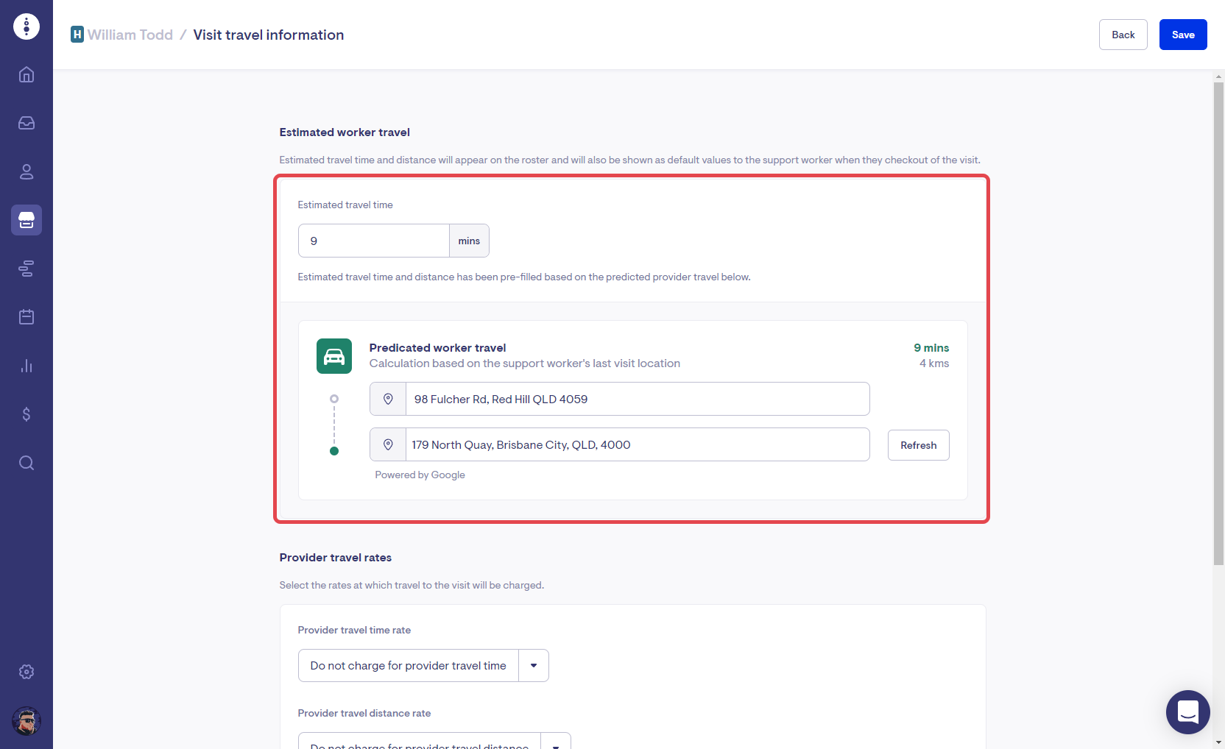
Task: Click the provider travel time dropdown arrow
Action: pyautogui.click(x=534, y=666)
